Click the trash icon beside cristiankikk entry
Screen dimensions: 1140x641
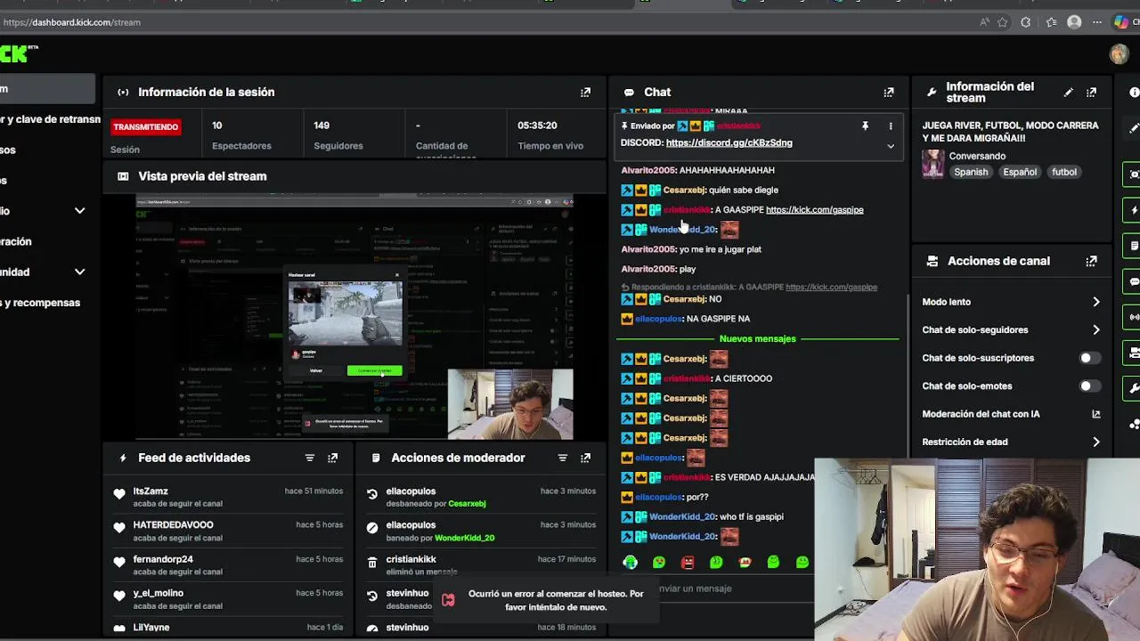(372, 562)
